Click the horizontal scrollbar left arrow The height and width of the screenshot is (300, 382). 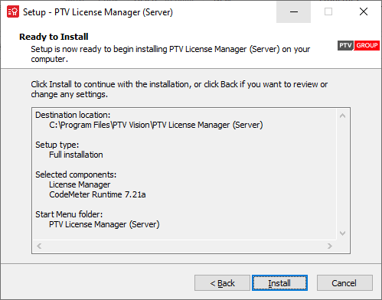(x=39, y=246)
